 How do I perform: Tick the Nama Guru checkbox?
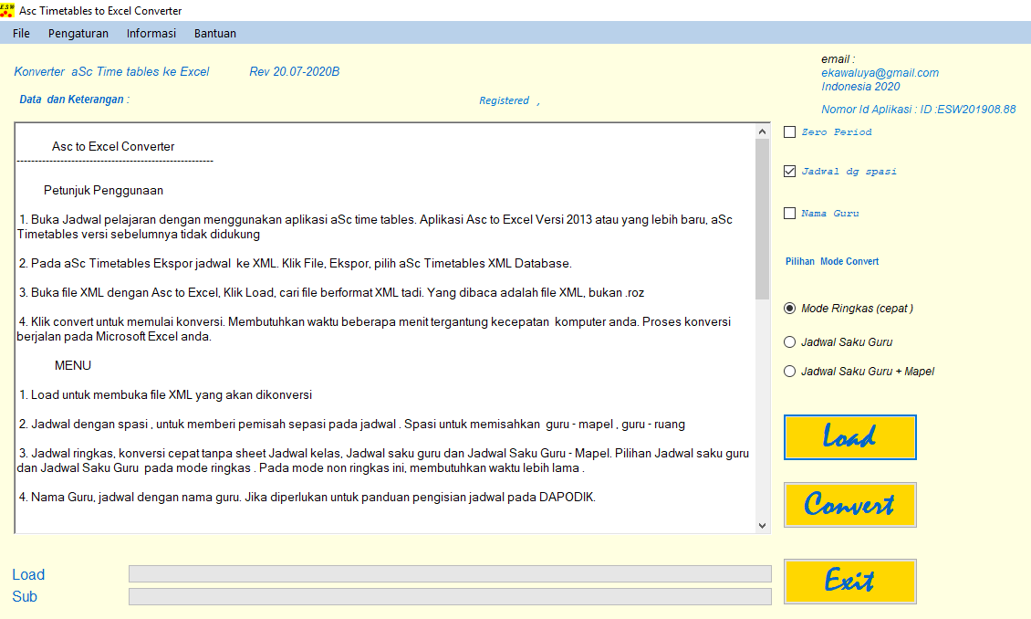pyautogui.click(x=790, y=213)
